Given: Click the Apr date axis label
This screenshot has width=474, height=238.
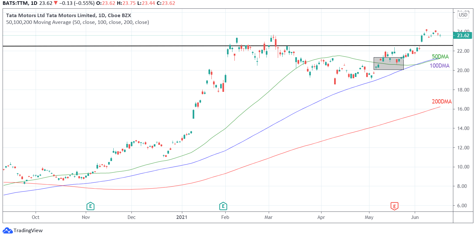Looking at the screenshot, I should click(x=321, y=217).
